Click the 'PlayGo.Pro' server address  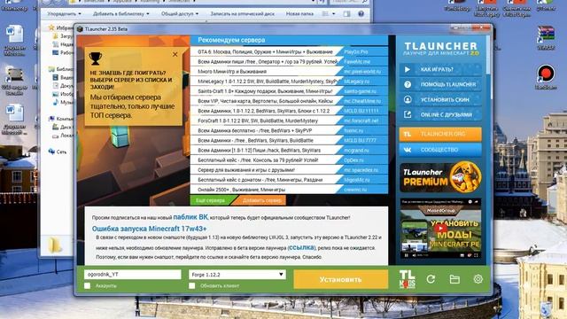pyautogui.click(x=356, y=51)
